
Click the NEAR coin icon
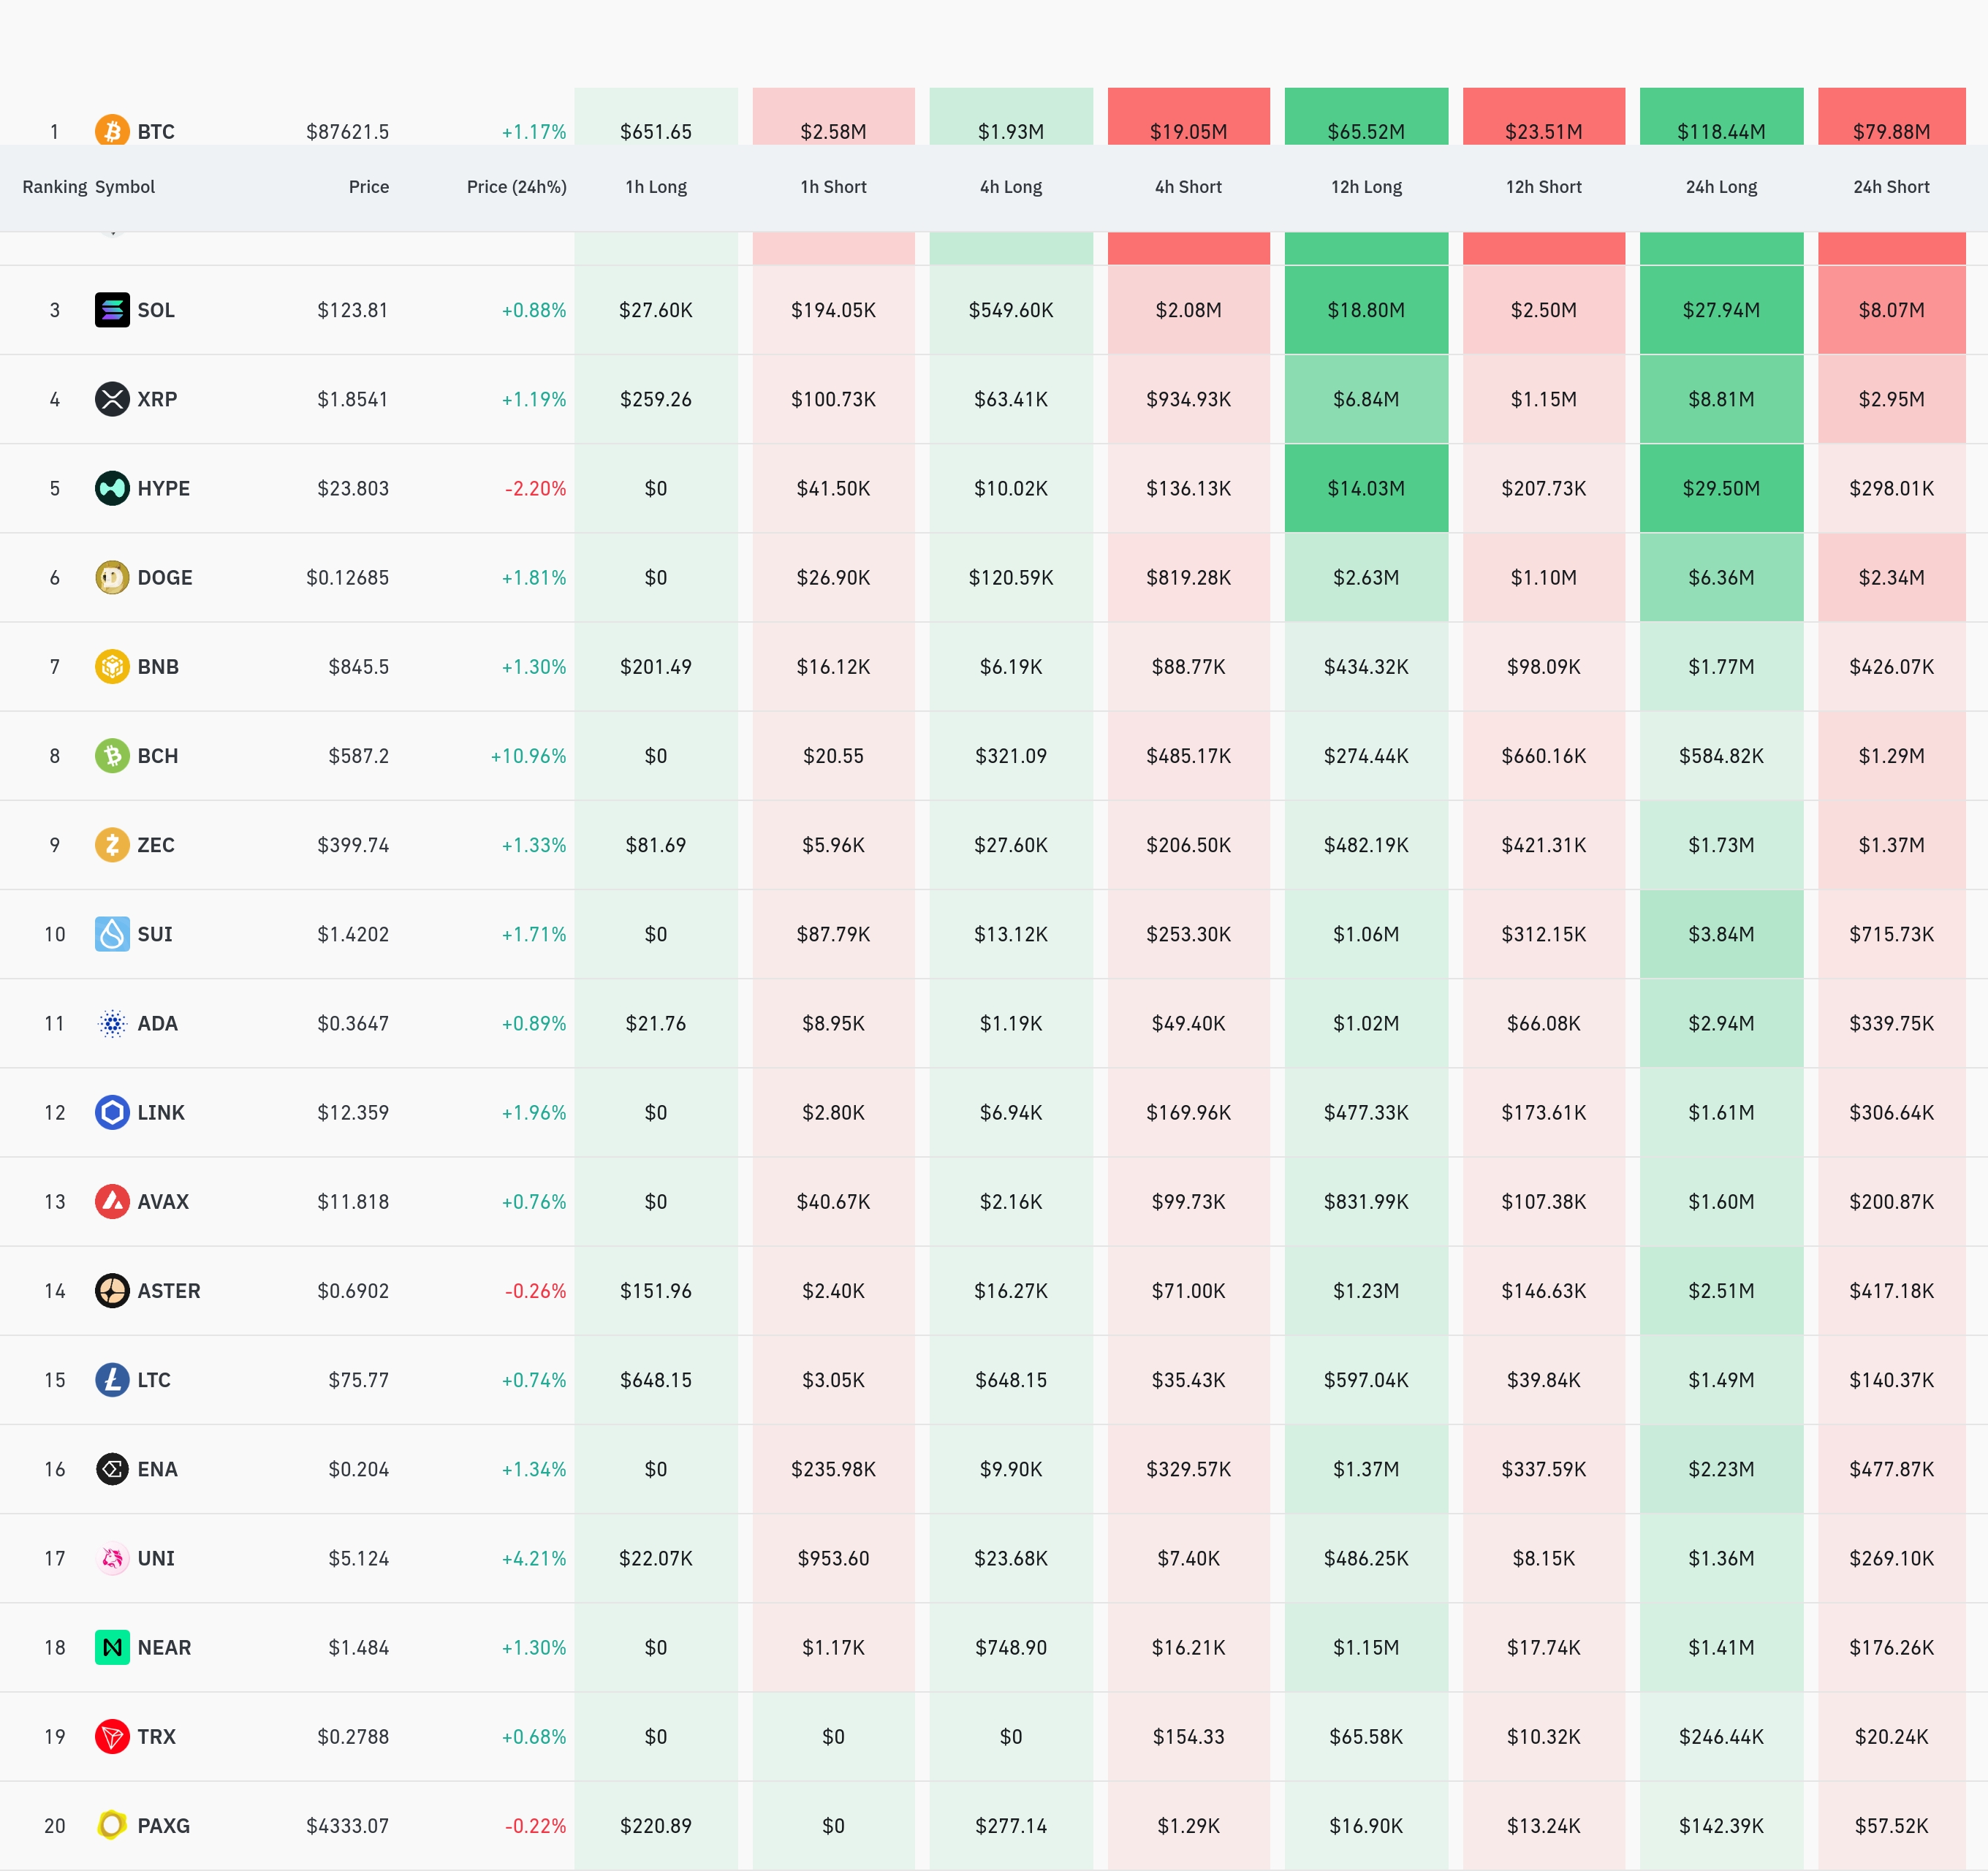pos(112,1647)
